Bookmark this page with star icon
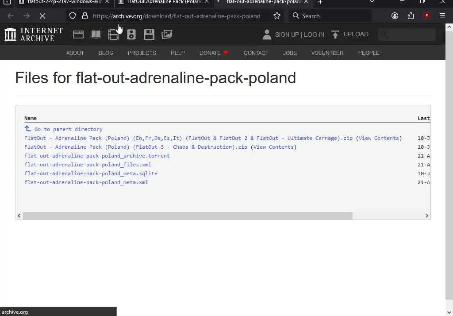The image size is (453, 316). [277, 16]
